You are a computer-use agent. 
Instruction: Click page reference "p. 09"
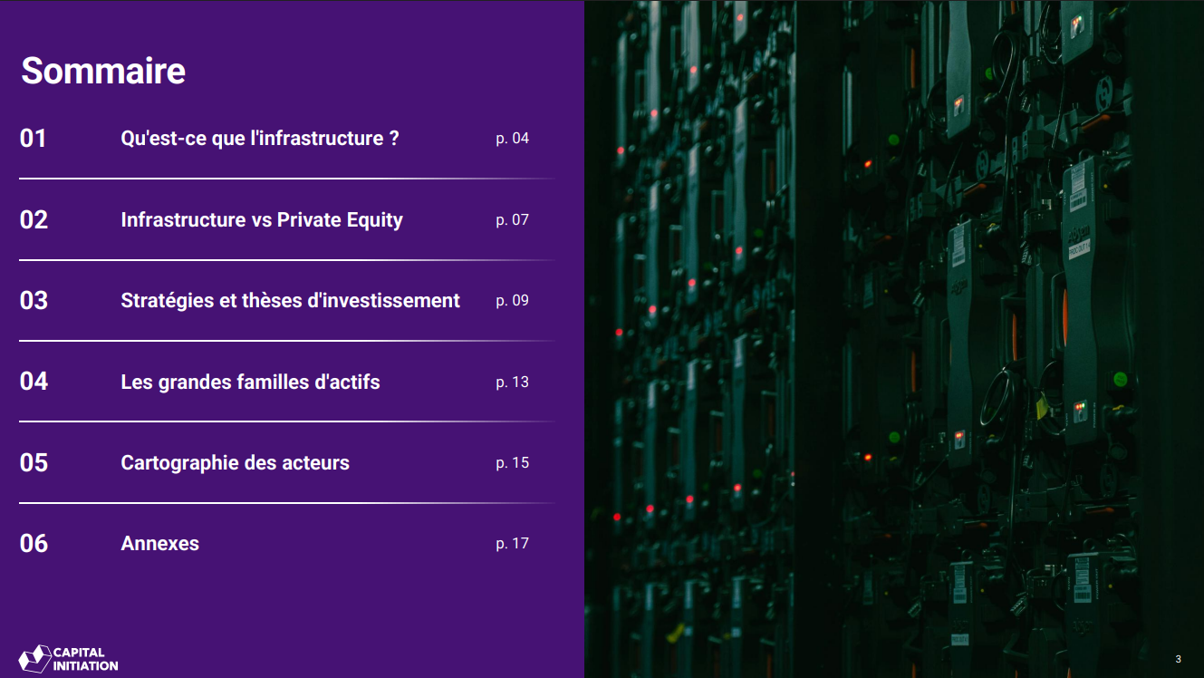point(512,301)
